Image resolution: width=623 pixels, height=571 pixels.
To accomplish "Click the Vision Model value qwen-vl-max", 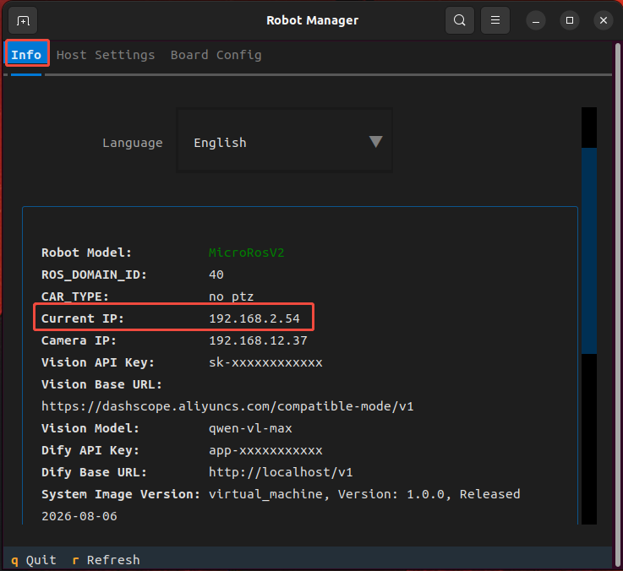I will tap(250, 428).
